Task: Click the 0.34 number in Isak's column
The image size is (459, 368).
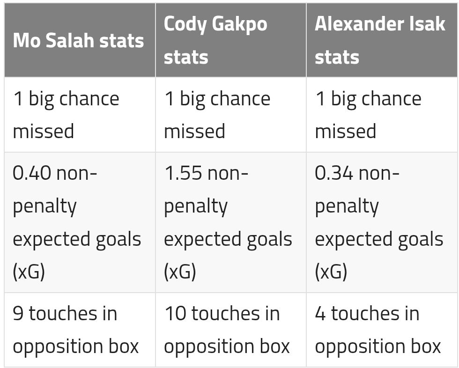Action: click(333, 173)
